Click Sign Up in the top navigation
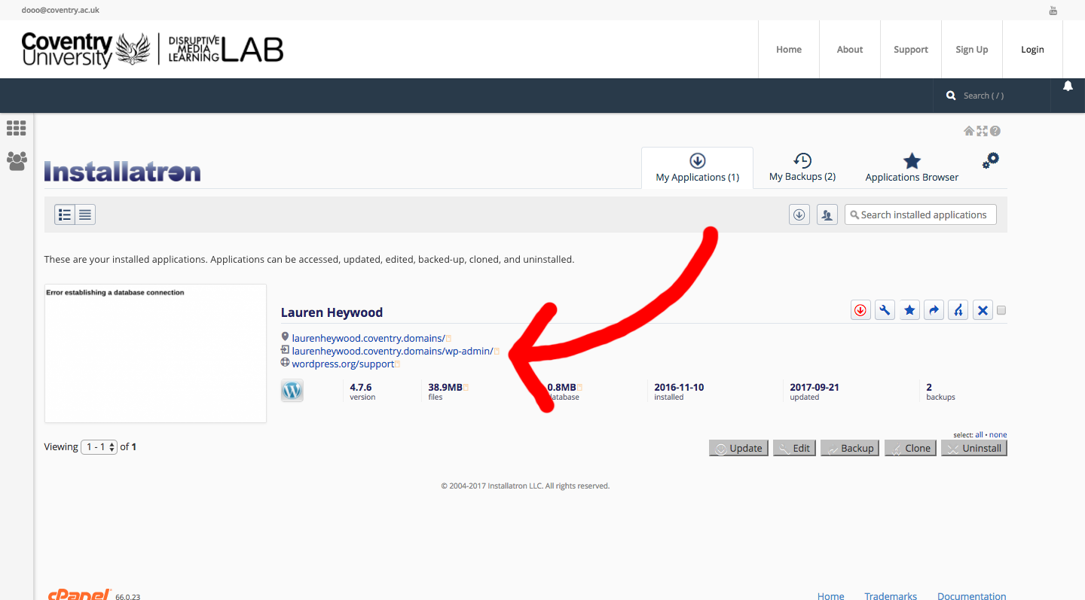Screen dimensions: 1085x600 (972, 50)
